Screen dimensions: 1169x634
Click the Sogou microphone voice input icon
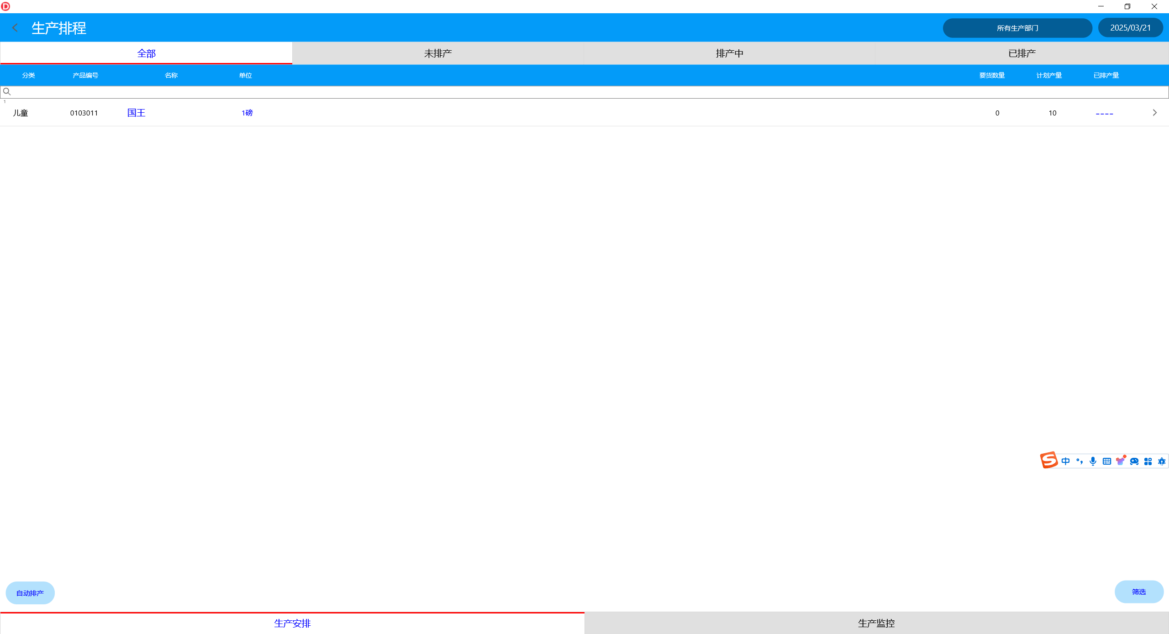click(1093, 461)
